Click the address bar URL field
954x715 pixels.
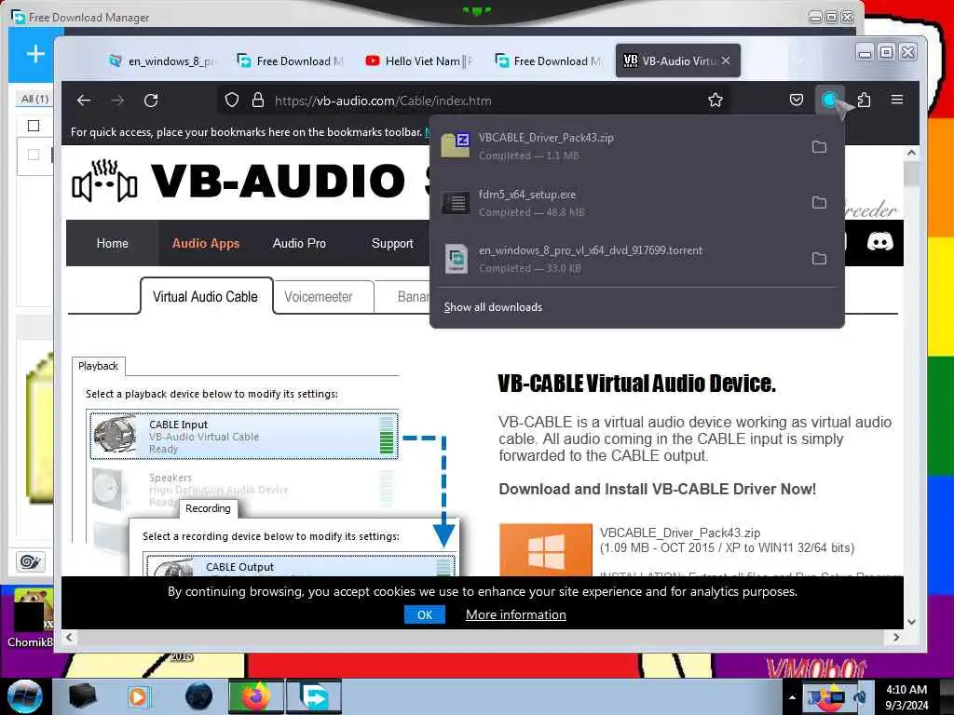tap(474, 101)
